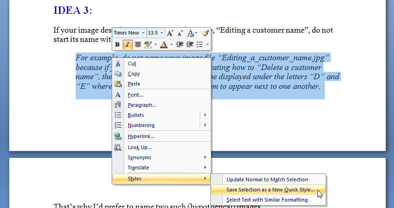This screenshot has width=394, height=208.
Task: Click the text “Editing a customer name”
Action: tap(262, 30)
